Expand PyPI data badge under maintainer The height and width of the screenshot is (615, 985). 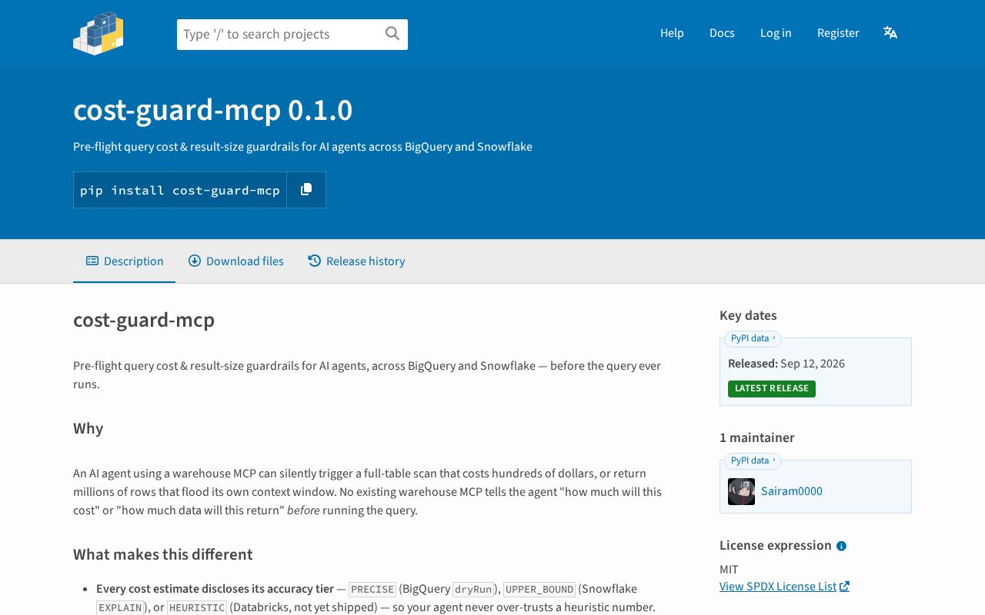coord(753,460)
